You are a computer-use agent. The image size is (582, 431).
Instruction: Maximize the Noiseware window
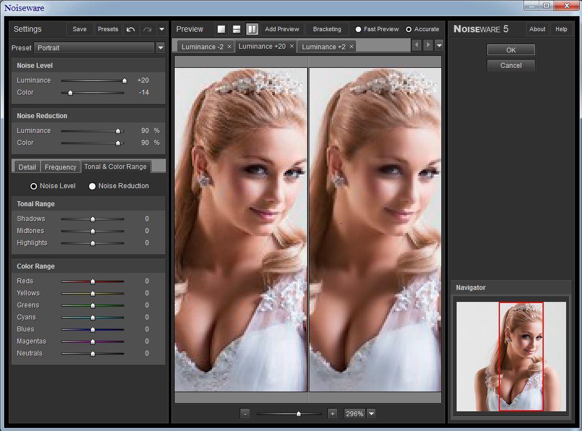546,5
